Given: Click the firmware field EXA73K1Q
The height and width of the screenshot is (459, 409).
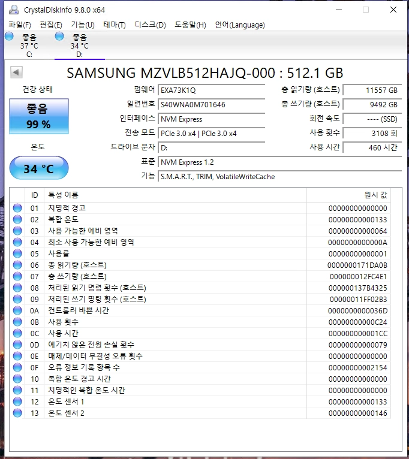Looking at the screenshot, I should click(212, 90).
